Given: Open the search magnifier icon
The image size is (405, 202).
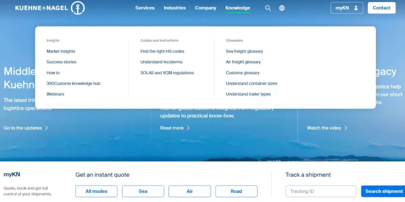Looking at the screenshot, I should (268, 8).
